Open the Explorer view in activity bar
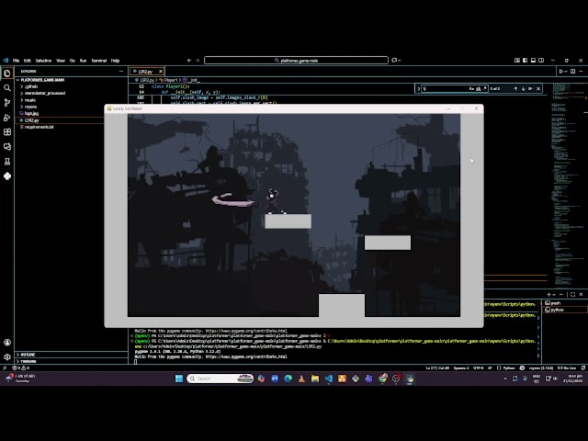 click(x=7, y=73)
